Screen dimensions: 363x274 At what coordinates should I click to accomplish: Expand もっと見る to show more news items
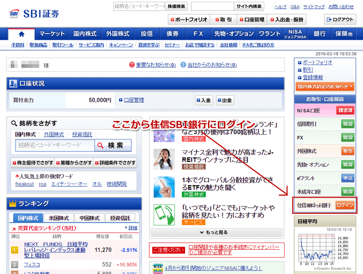coord(215,233)
